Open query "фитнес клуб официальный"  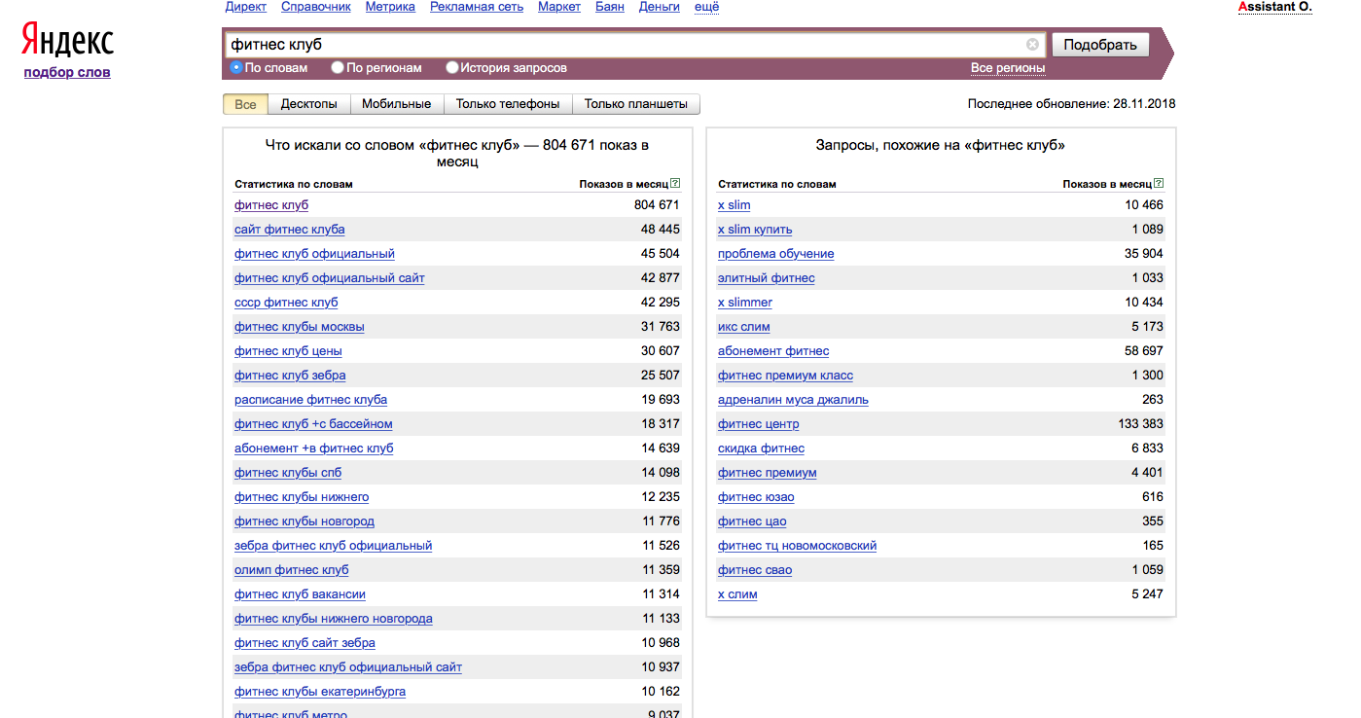point(314,254)
